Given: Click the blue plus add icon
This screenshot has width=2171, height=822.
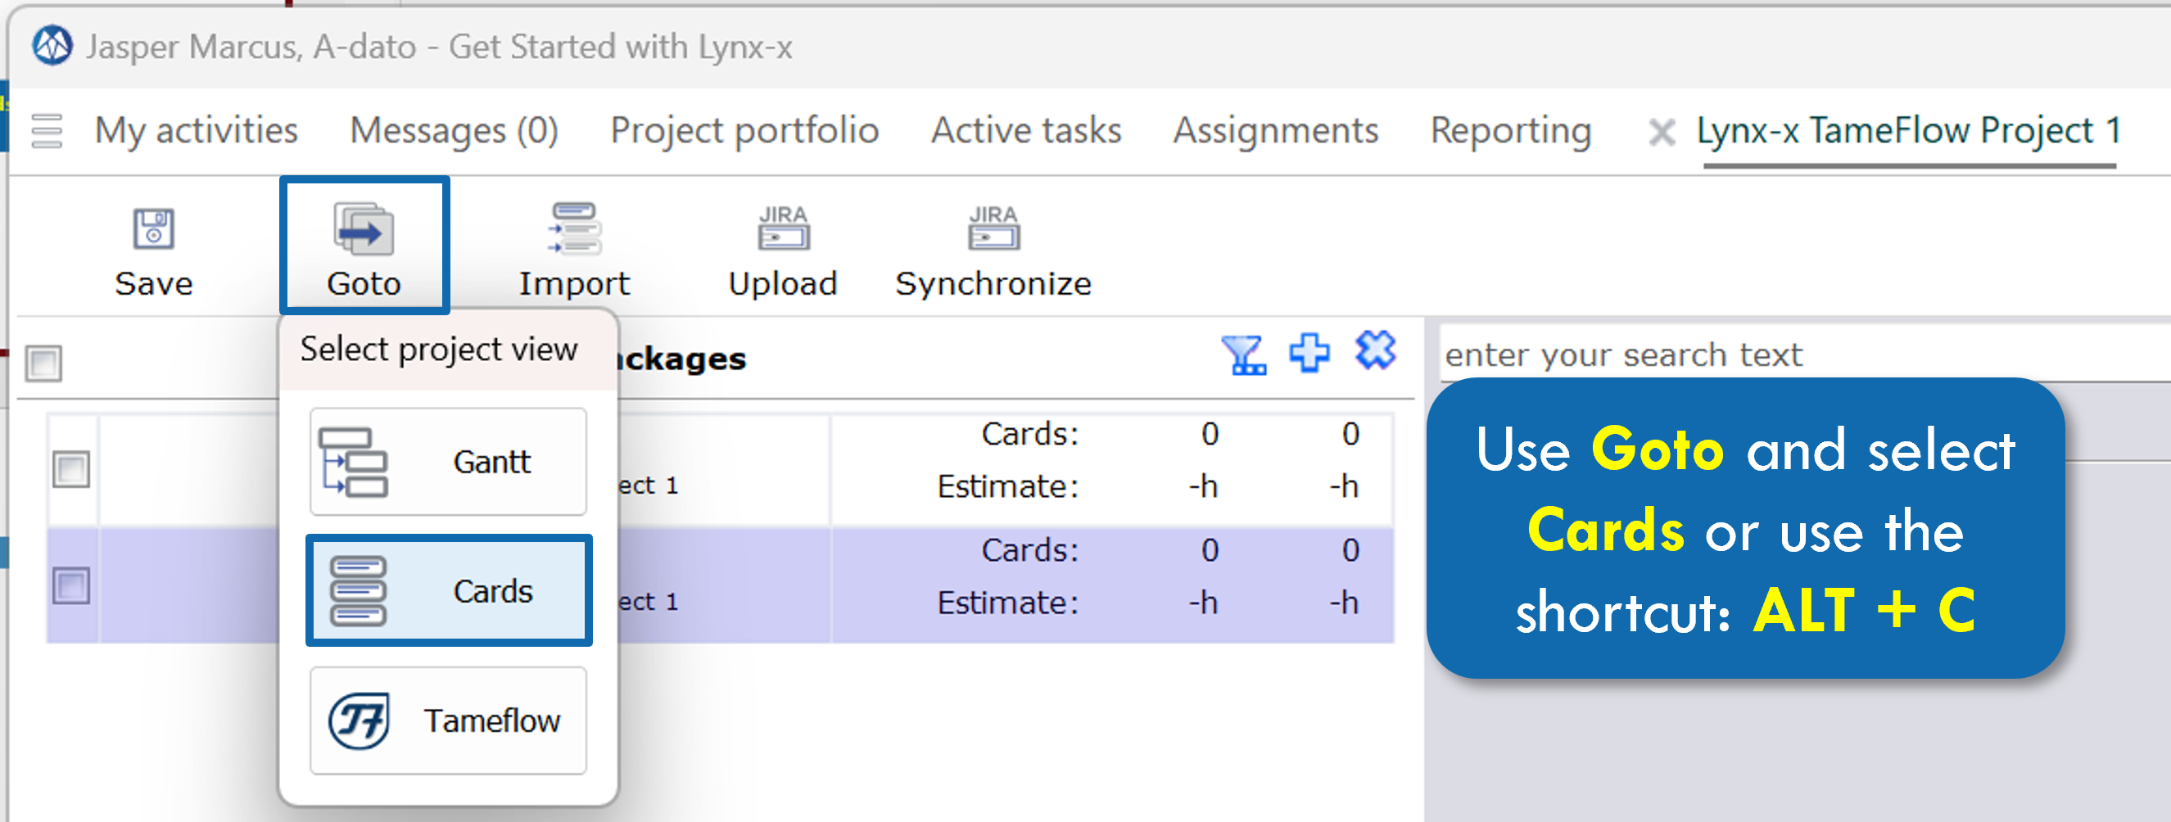Looking at the screenshot, I should pyautogui.click(x=1309, y=352).
